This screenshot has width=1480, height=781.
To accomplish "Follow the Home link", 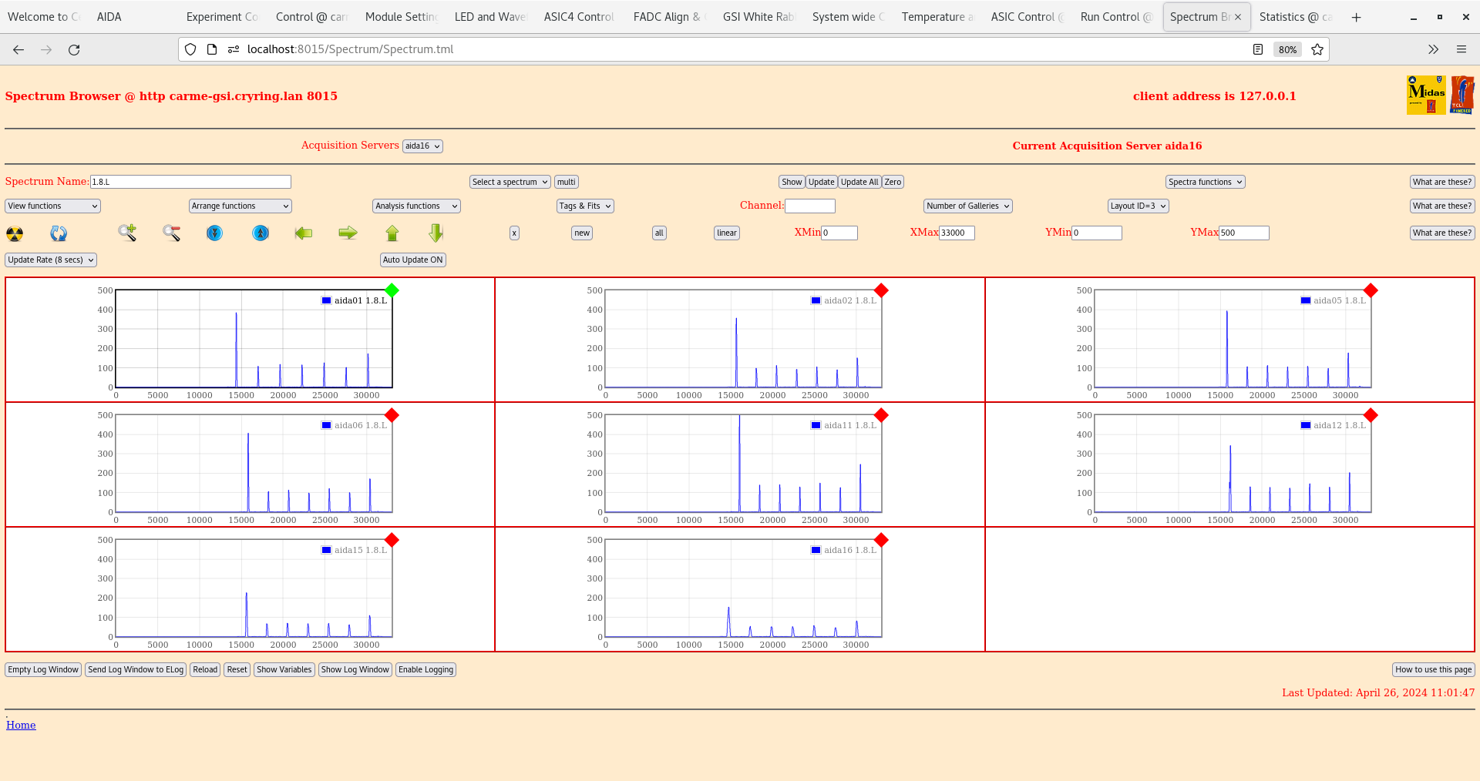I will pos(21,725).
